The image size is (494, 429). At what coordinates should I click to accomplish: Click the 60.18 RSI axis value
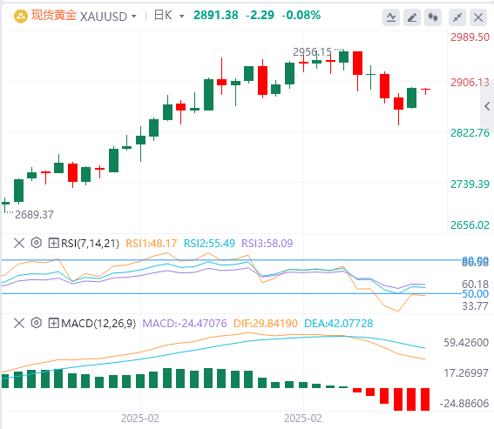click(475, 285)
